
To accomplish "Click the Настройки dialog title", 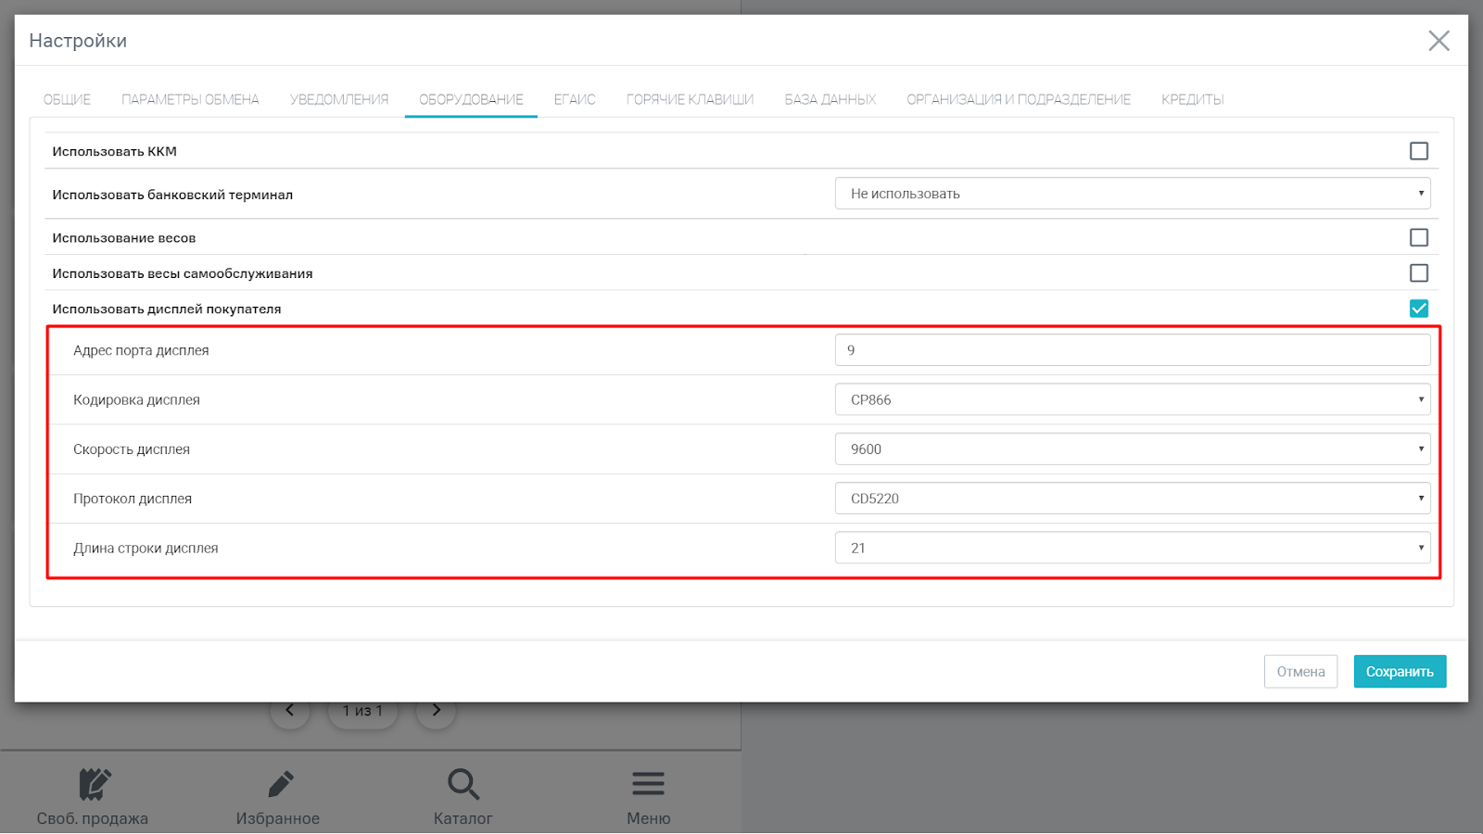I will pos(78,41).
